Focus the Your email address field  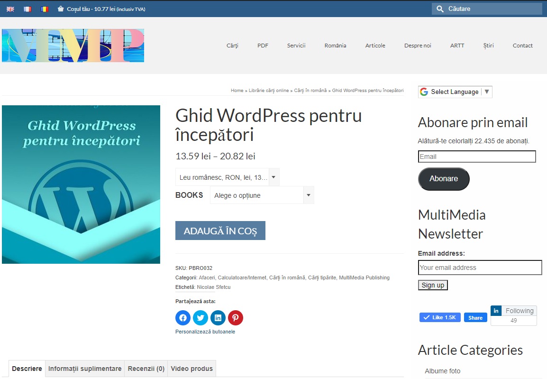480,268
